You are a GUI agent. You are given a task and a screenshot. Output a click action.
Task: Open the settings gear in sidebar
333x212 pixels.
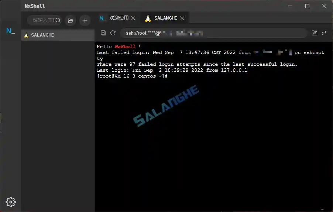point(11,202)
